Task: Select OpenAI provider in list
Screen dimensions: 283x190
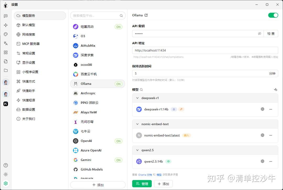Action: click(x=98, y=141)
